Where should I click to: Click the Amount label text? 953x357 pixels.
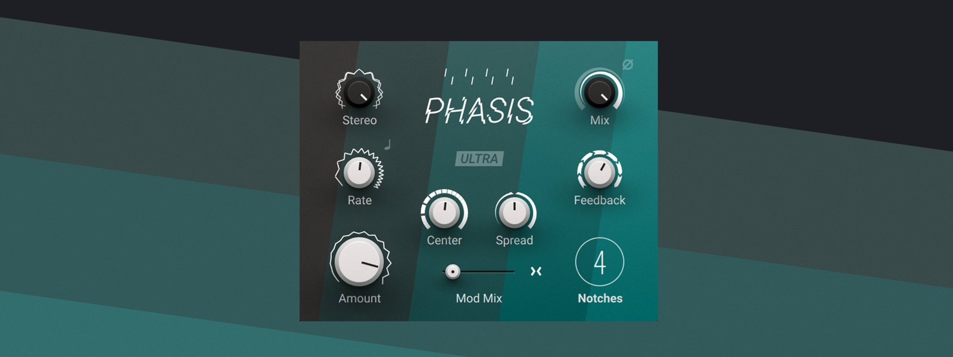click(360, 299)
